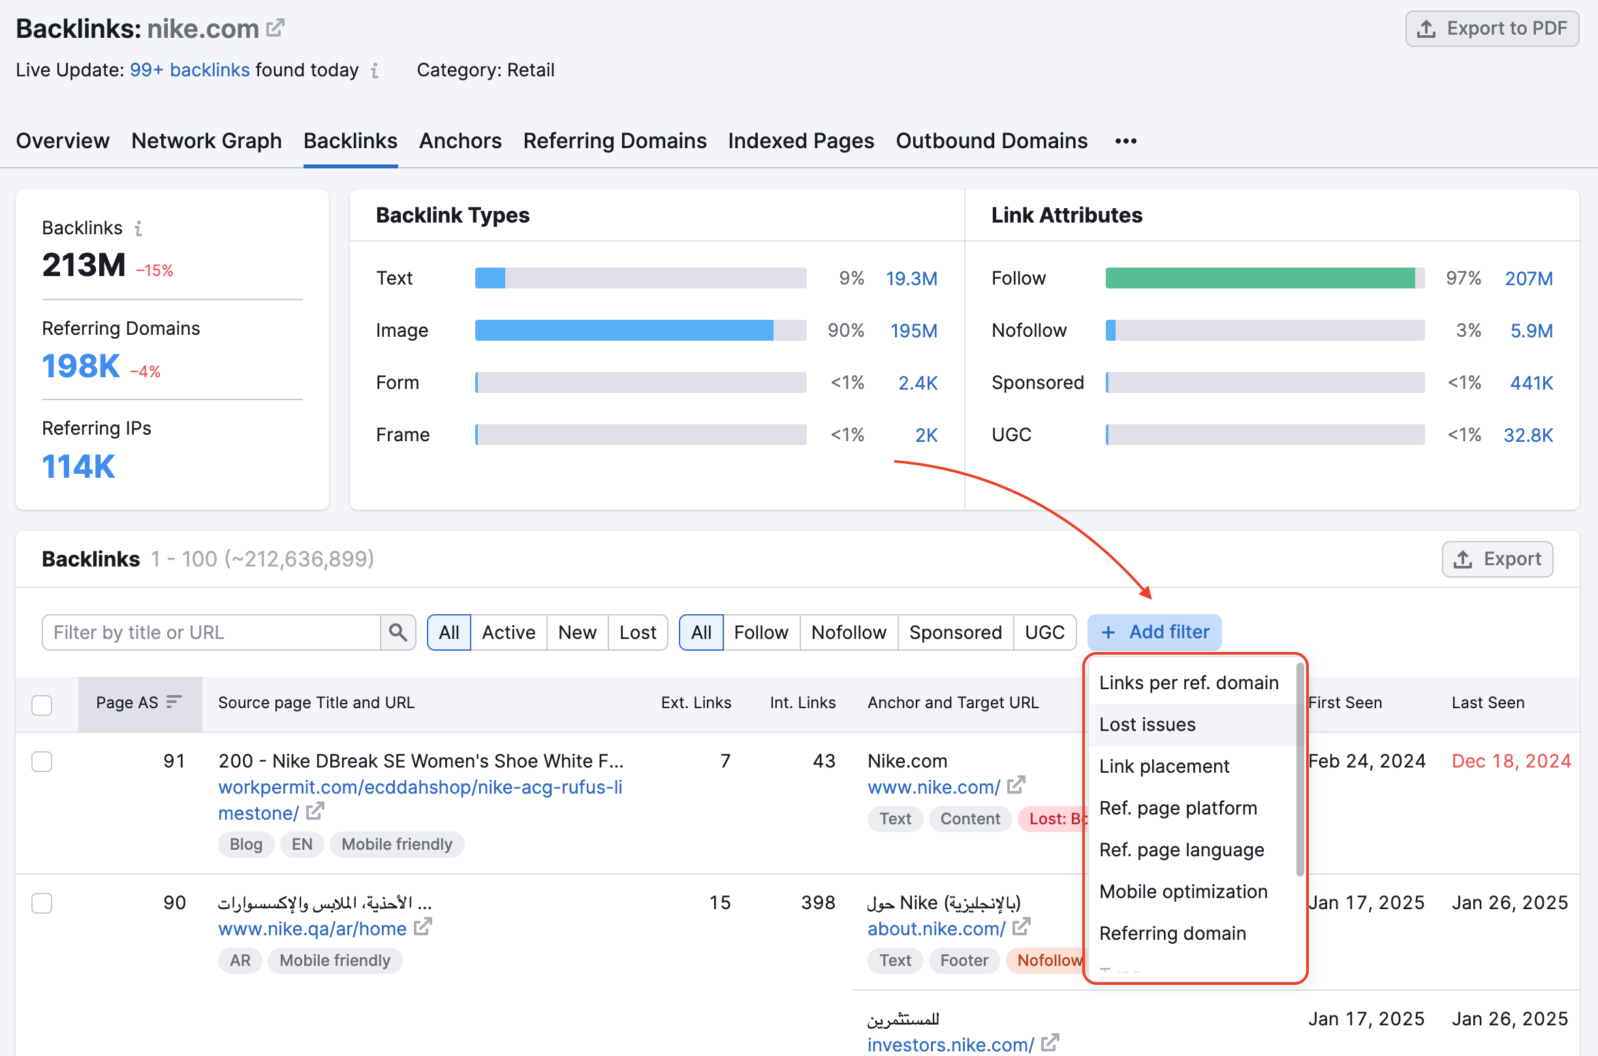Click the Export to PDF button
Image resolution: width=1598 pixels, height=1056 pixels.
pos(1491,28)
